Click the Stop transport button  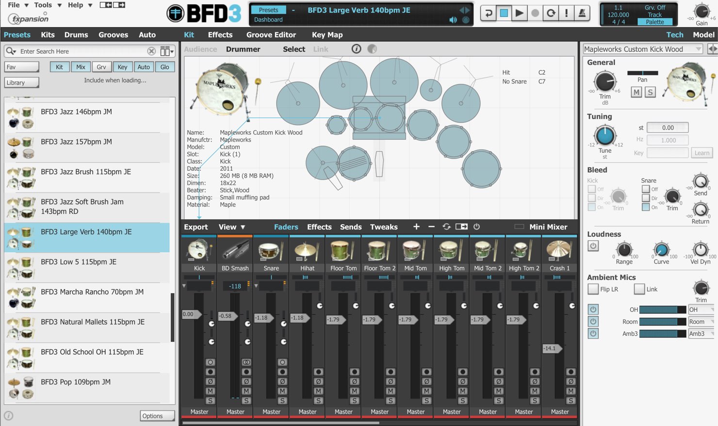coord(504,13)
